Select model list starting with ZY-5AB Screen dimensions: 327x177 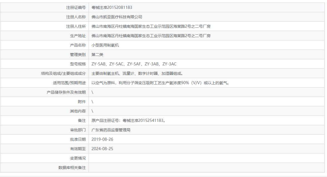(134, 64)
